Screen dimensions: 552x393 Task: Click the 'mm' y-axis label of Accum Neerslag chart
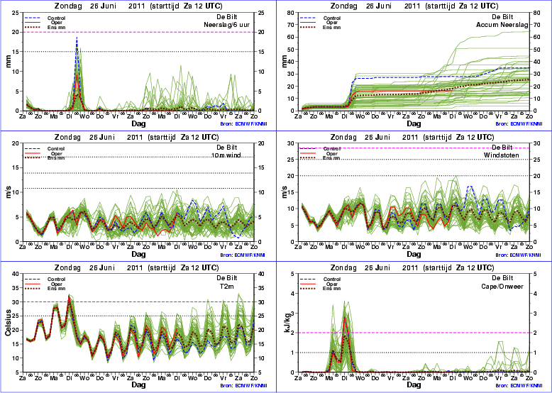[283, 62]
